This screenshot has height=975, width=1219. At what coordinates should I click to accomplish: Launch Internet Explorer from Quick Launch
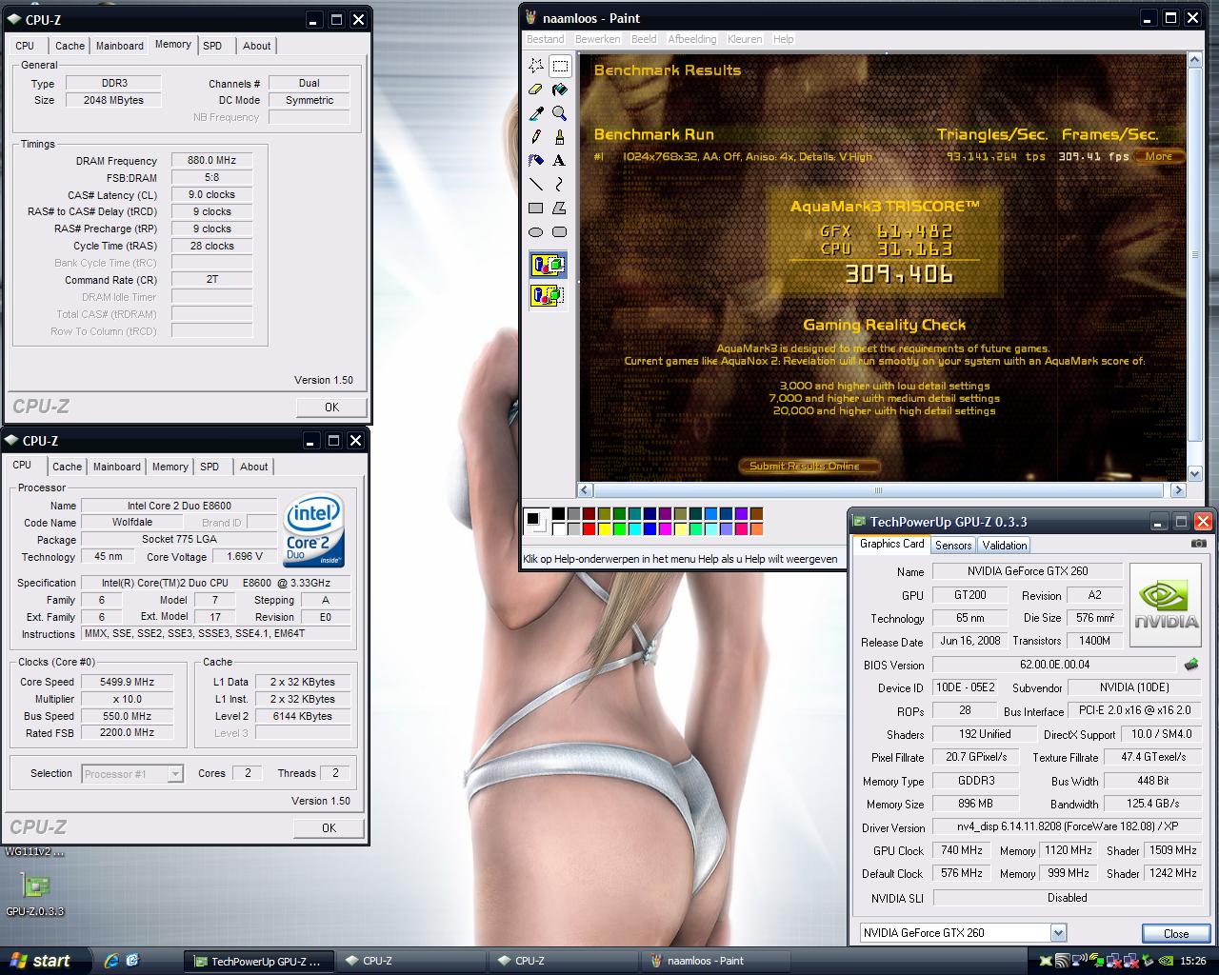coord(111,961)
